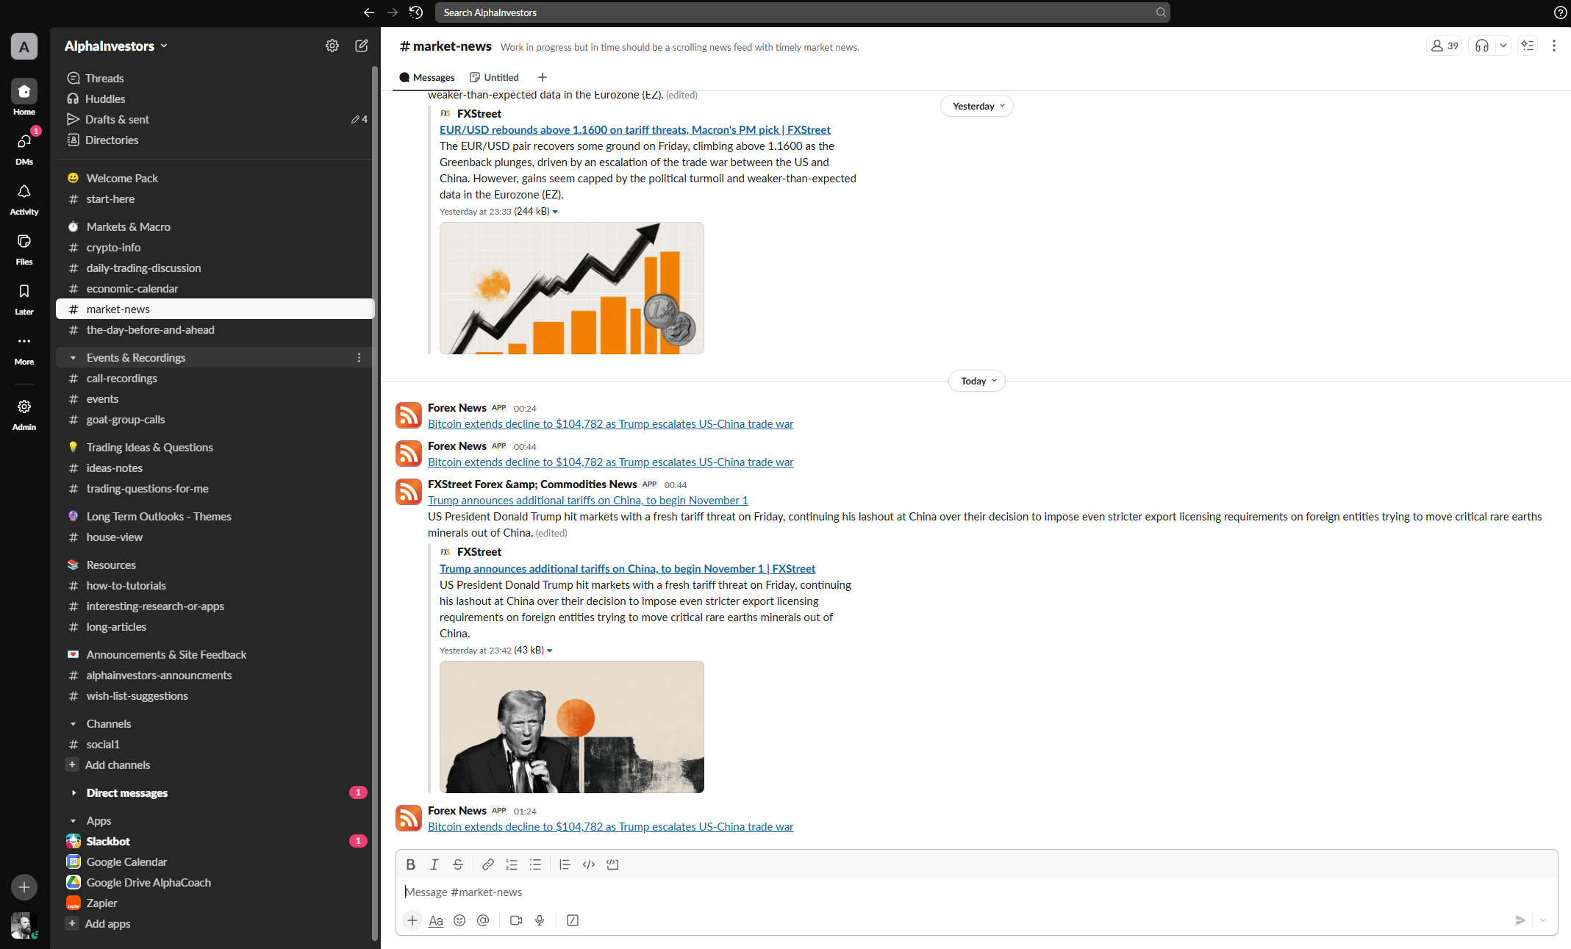Click Add channels in sidebar
The image size is (1571, 949).
117,765
